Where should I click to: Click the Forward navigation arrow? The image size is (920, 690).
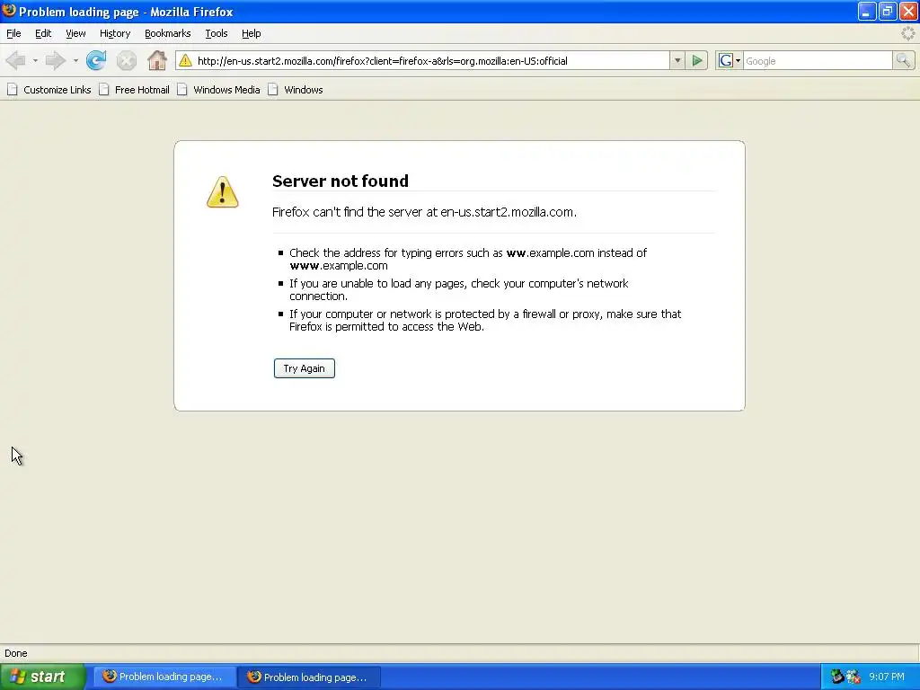click(x=55, y=60)
